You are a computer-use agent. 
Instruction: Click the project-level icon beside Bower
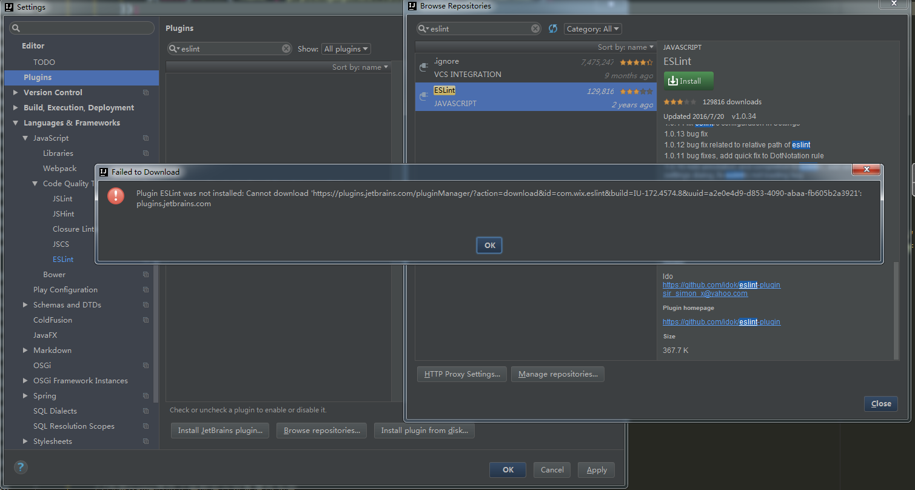pyautogui.click(x=146, y=275)
